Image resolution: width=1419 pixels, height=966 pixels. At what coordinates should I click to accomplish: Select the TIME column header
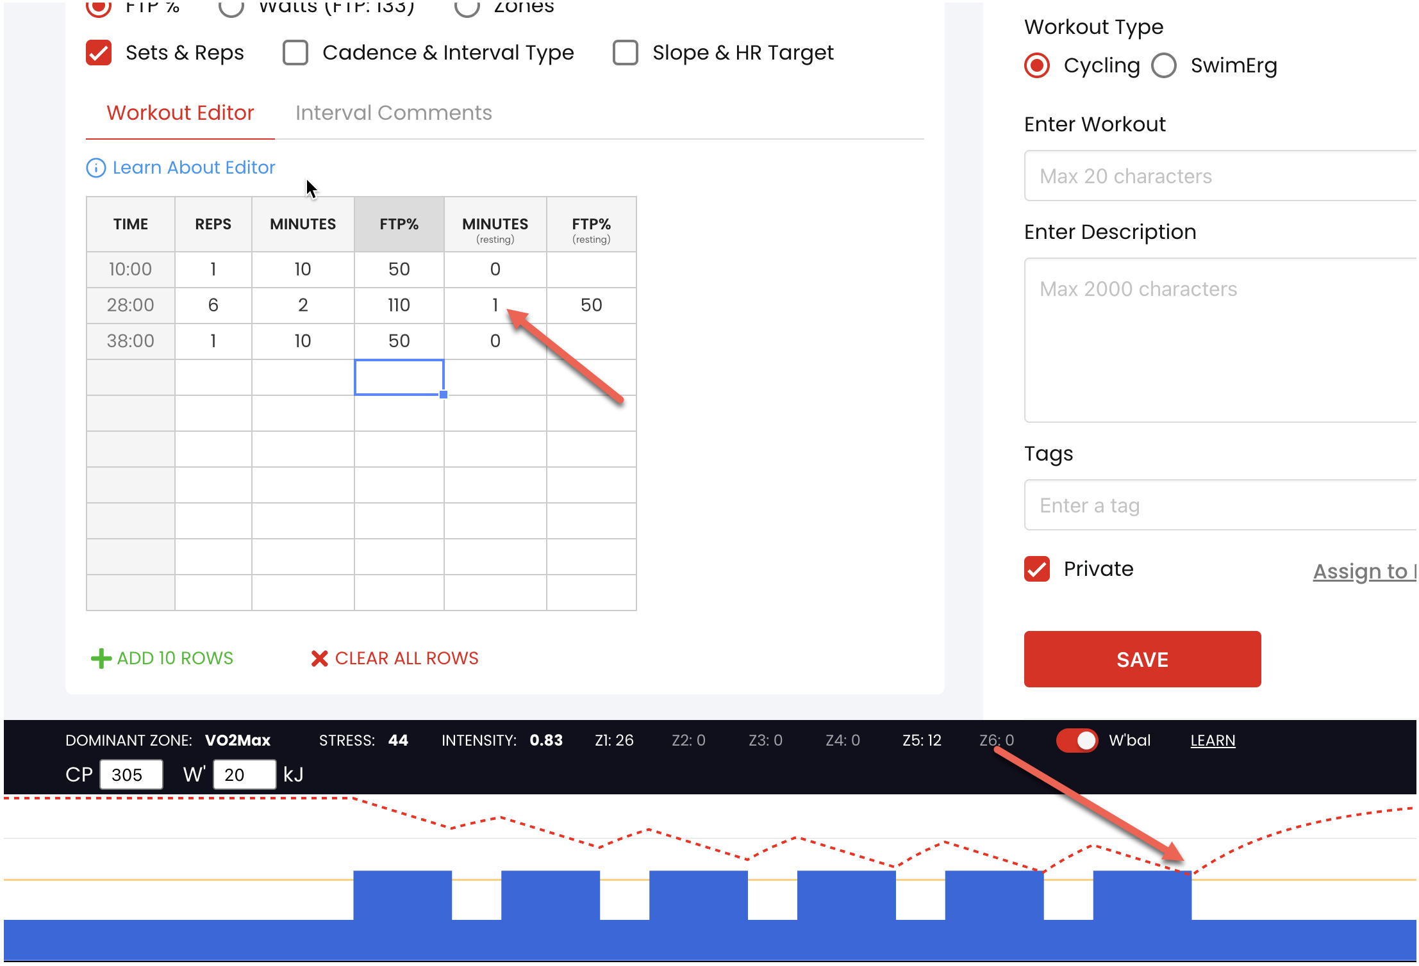coord(131,224)
